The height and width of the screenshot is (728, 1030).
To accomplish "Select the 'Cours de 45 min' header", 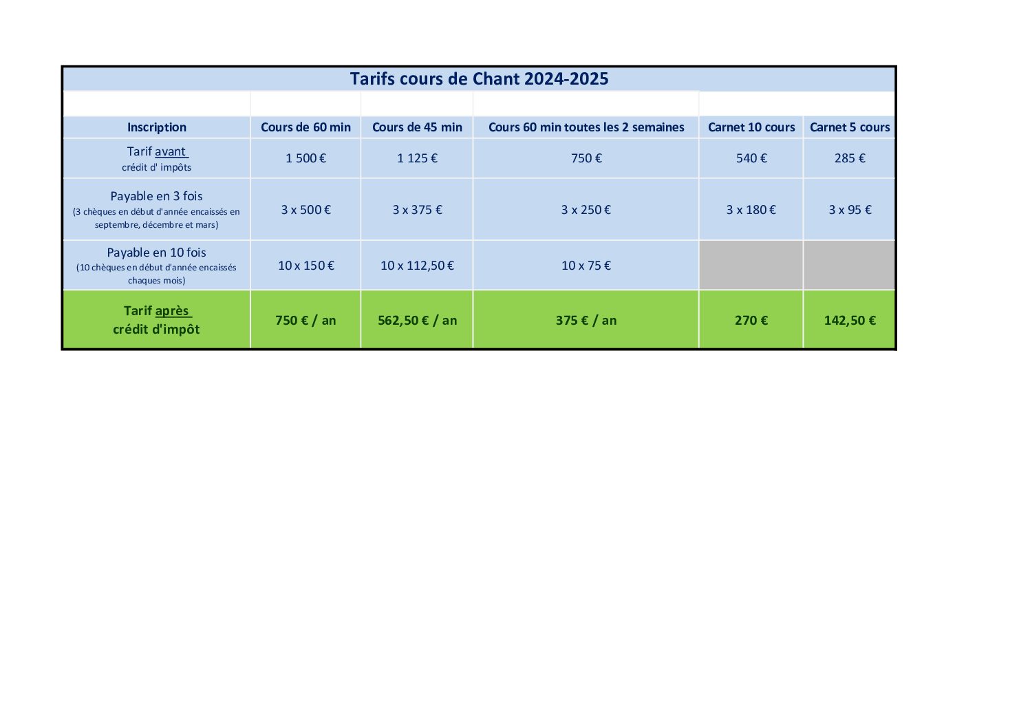I will coord(417,127).
